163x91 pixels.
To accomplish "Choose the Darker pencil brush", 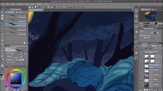I will [16, 16].
